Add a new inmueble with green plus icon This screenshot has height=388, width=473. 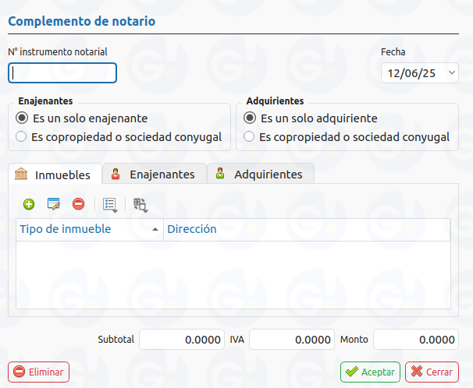coord(29,204)
